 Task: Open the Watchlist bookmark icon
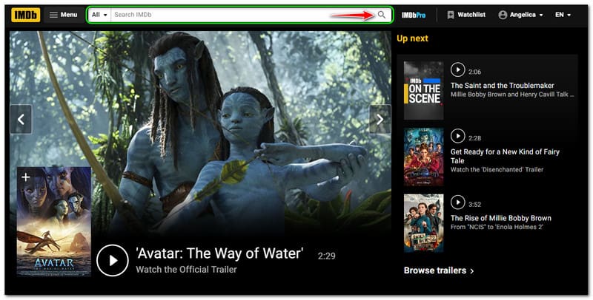[x=451, y=15]
